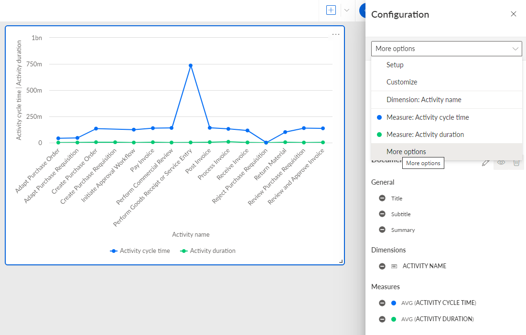Click the trash delete icon
Image resolution: width=526 pixels, height=335 pixels.
[516, 162]
